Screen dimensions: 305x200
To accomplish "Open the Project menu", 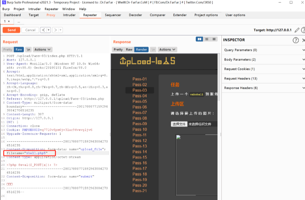I will pyautogui.click(x=19, y=9).
